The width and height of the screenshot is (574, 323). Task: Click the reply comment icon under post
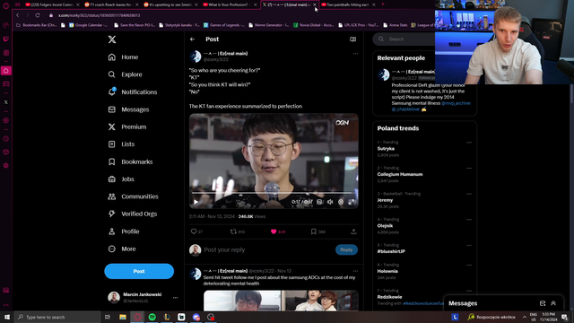coord(194,231)
